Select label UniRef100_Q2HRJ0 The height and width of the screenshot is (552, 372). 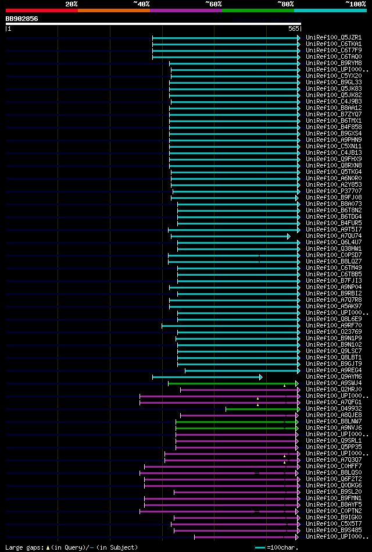334,389
